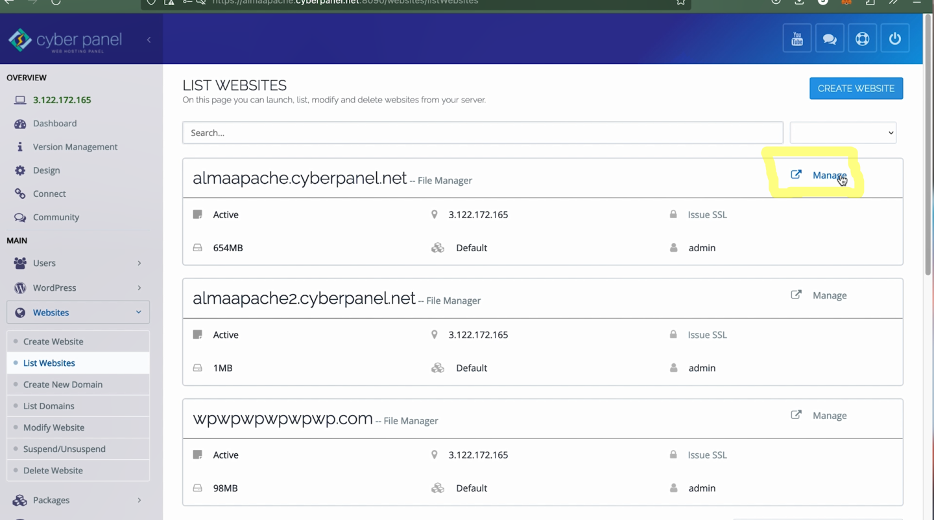Click inside the Search websites field
Viewport: 934px width, 520px height.
coord(483,132)
